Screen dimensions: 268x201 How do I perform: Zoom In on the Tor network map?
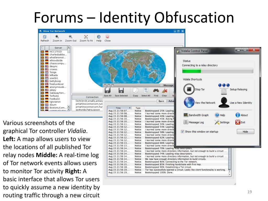(57, 38)
